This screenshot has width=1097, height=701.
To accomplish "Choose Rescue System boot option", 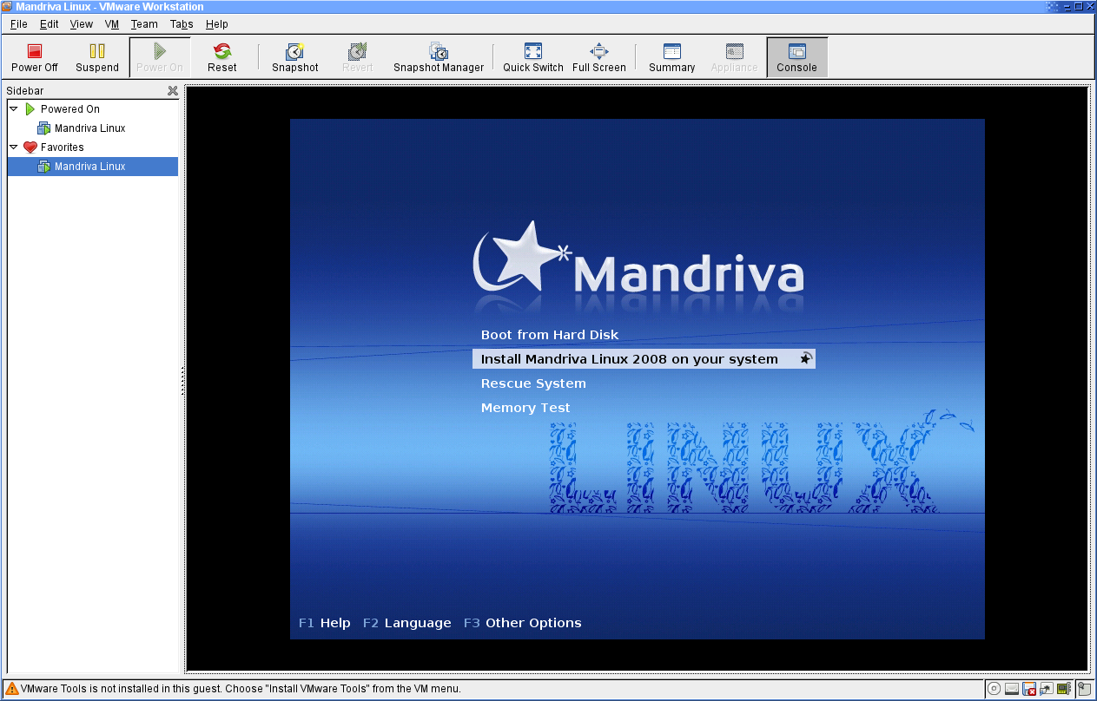I will [x=533, y=383].
